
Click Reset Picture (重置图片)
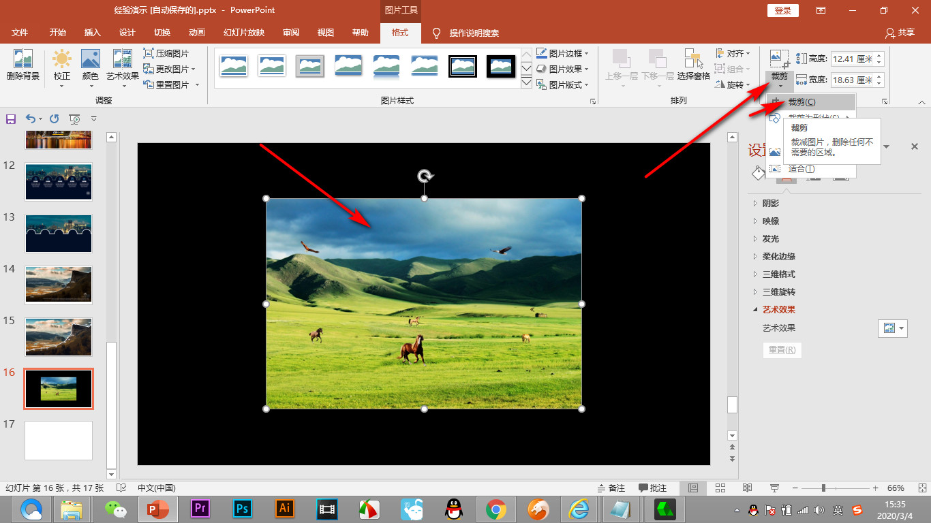(x=171, y=84)
